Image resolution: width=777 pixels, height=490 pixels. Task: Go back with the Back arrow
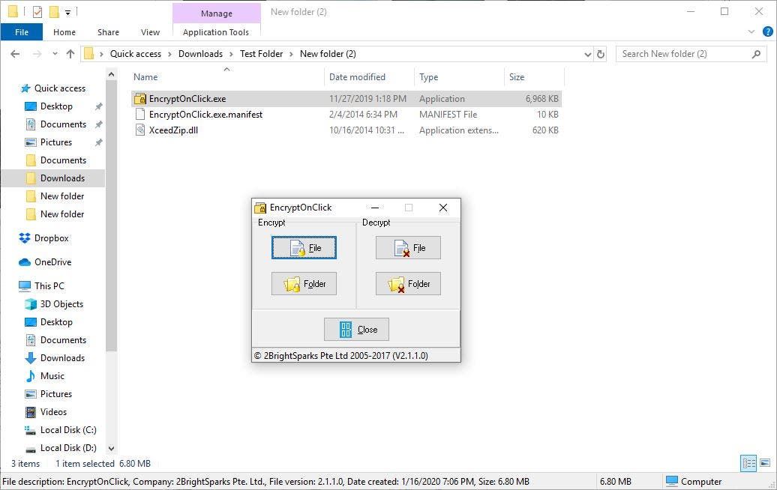coord(15,54)
